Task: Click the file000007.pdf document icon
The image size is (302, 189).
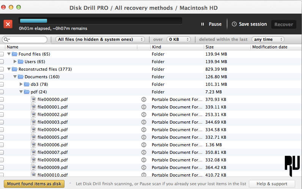Action: click(x=33, y=152)
